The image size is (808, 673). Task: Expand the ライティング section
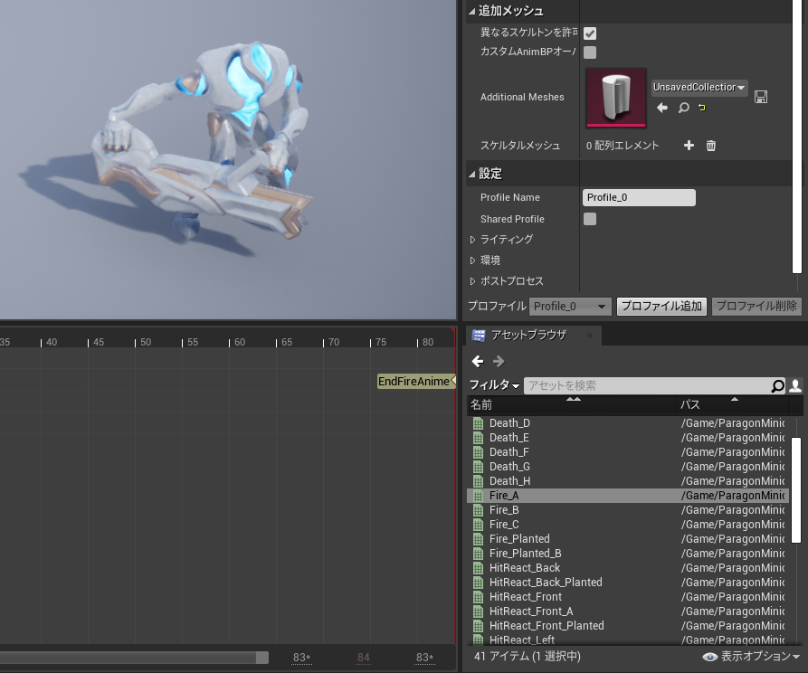(472, 240)
